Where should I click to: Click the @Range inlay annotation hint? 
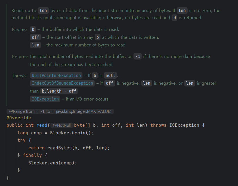tap(60, 111)
